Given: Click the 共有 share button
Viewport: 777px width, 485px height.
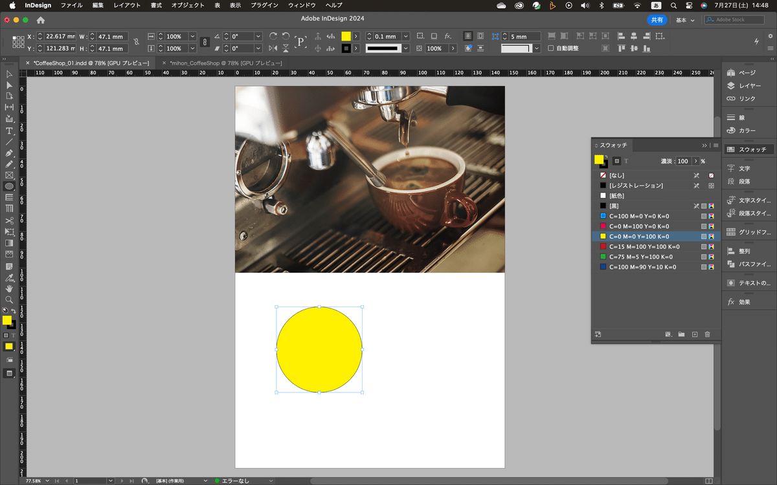Looking at the screenshot, I should pyautogui.click(x=657, y=20).
